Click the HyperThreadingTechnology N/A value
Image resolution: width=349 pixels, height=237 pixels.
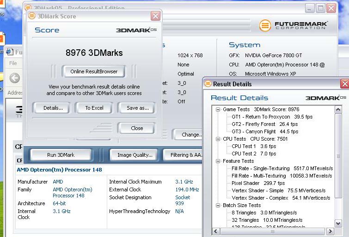pos(179,211)
